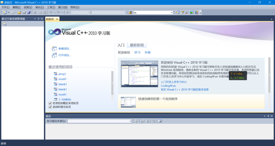Toggle '启动时显示此页' checkbox
275x146 pixels.
tap(50, 107)
